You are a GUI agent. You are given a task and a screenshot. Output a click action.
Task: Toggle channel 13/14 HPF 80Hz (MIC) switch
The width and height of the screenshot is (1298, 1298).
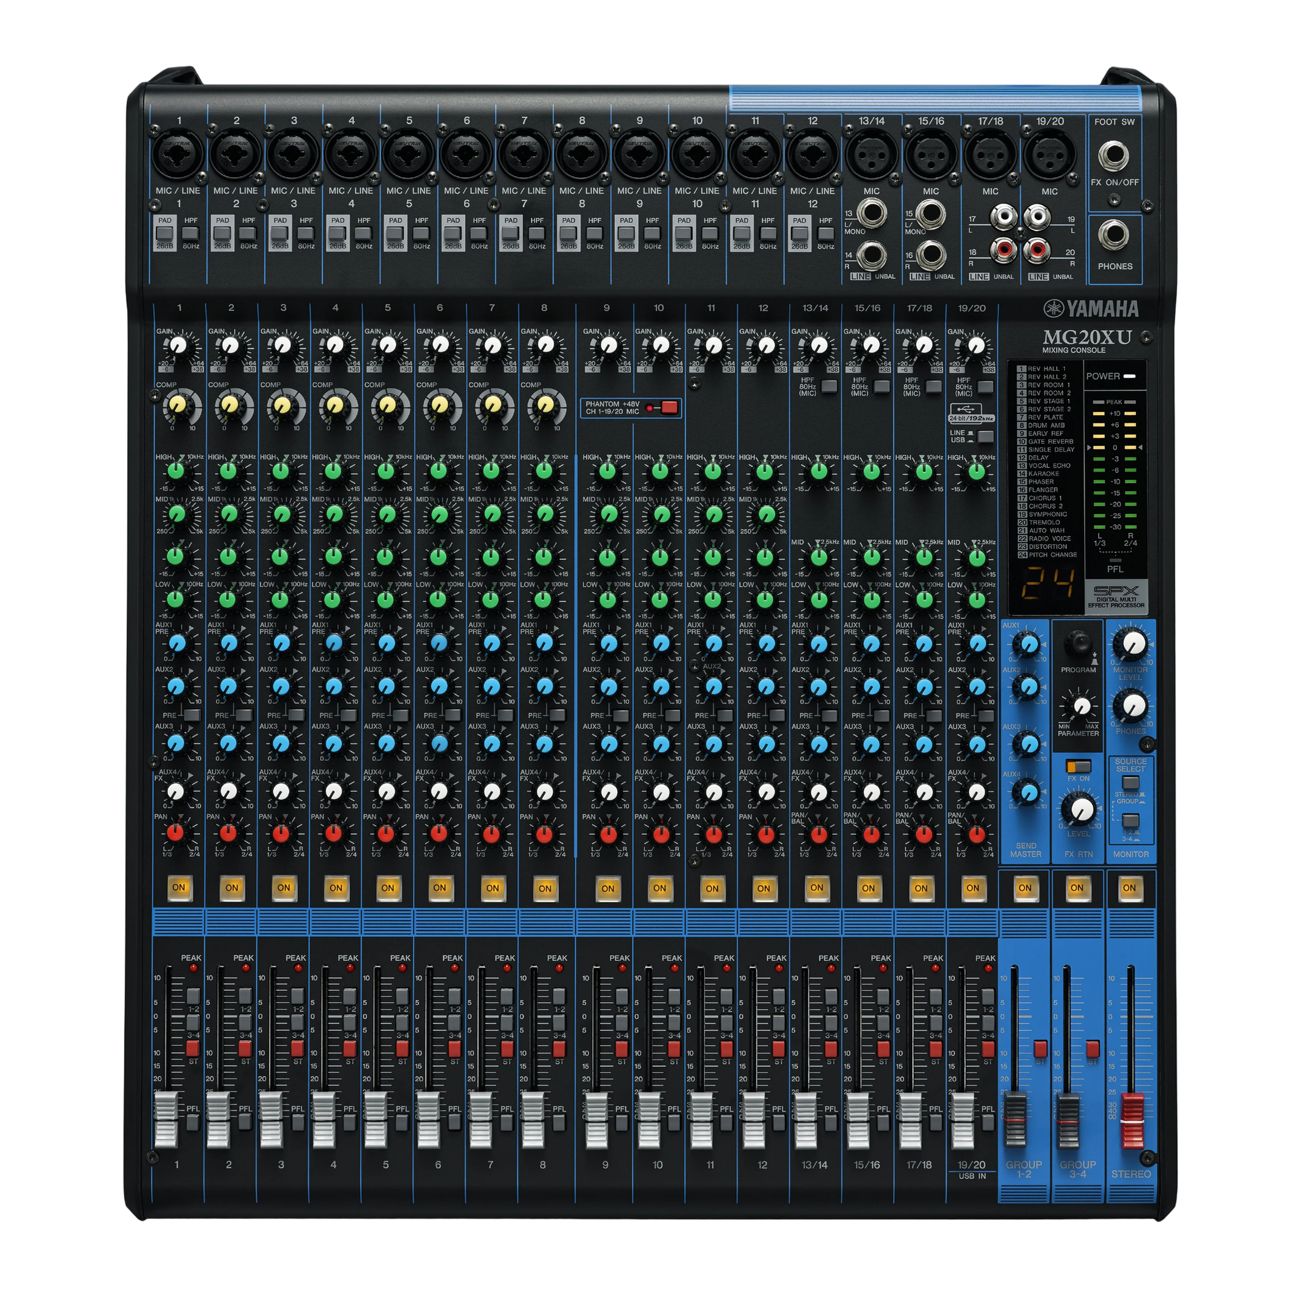coord(829,387)
